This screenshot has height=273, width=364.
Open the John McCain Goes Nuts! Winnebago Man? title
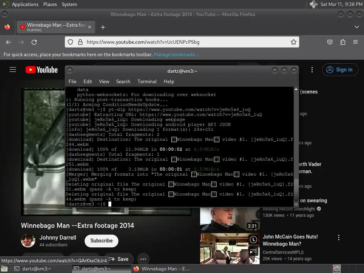[290, 240]
